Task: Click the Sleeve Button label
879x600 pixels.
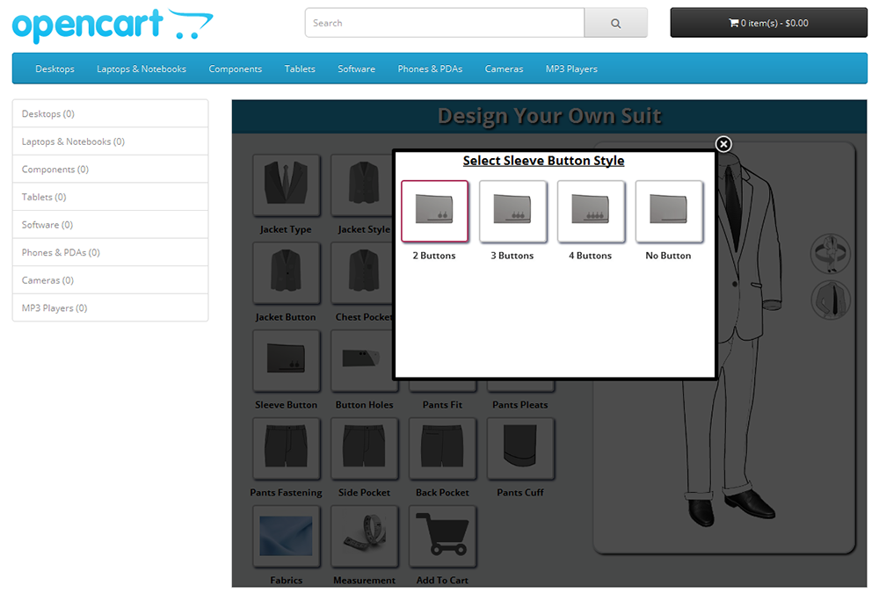Action: pos(287,404)
